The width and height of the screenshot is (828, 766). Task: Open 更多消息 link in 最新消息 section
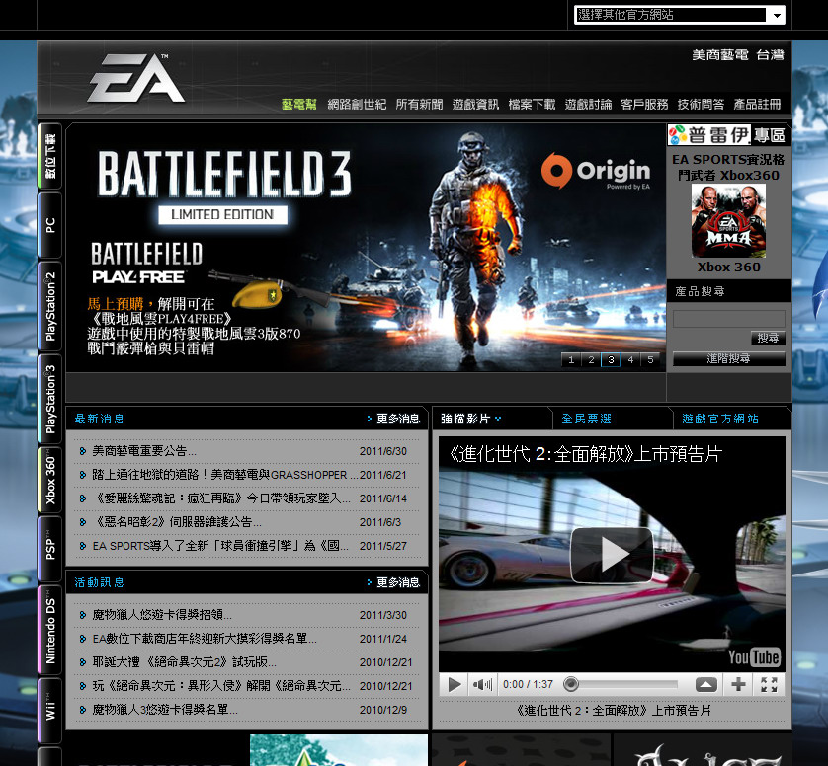[393, 419]
